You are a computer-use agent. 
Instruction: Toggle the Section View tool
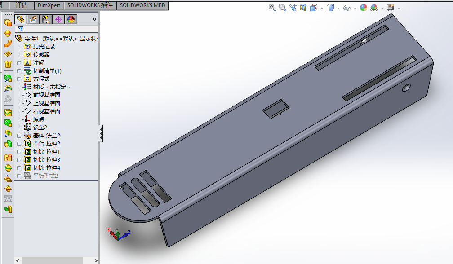pos(303,8)
